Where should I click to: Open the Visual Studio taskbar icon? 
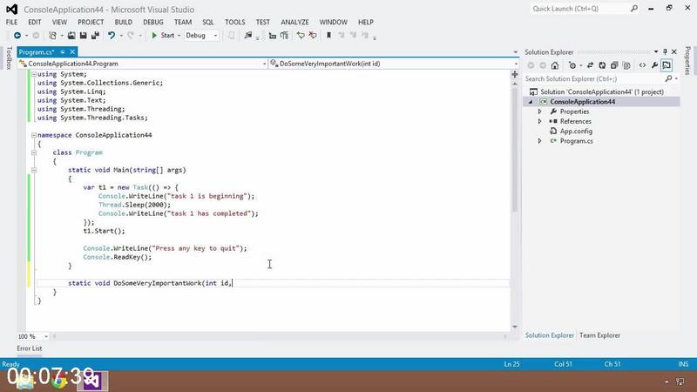tap(92, 381)
